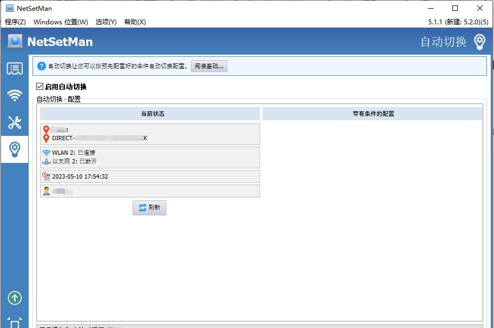Select the WLAN 2: 已连接 row

point(74,153)
